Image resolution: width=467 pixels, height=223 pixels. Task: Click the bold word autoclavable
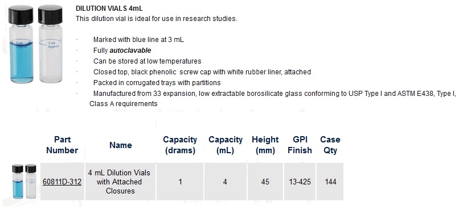(x=130, y=51)
